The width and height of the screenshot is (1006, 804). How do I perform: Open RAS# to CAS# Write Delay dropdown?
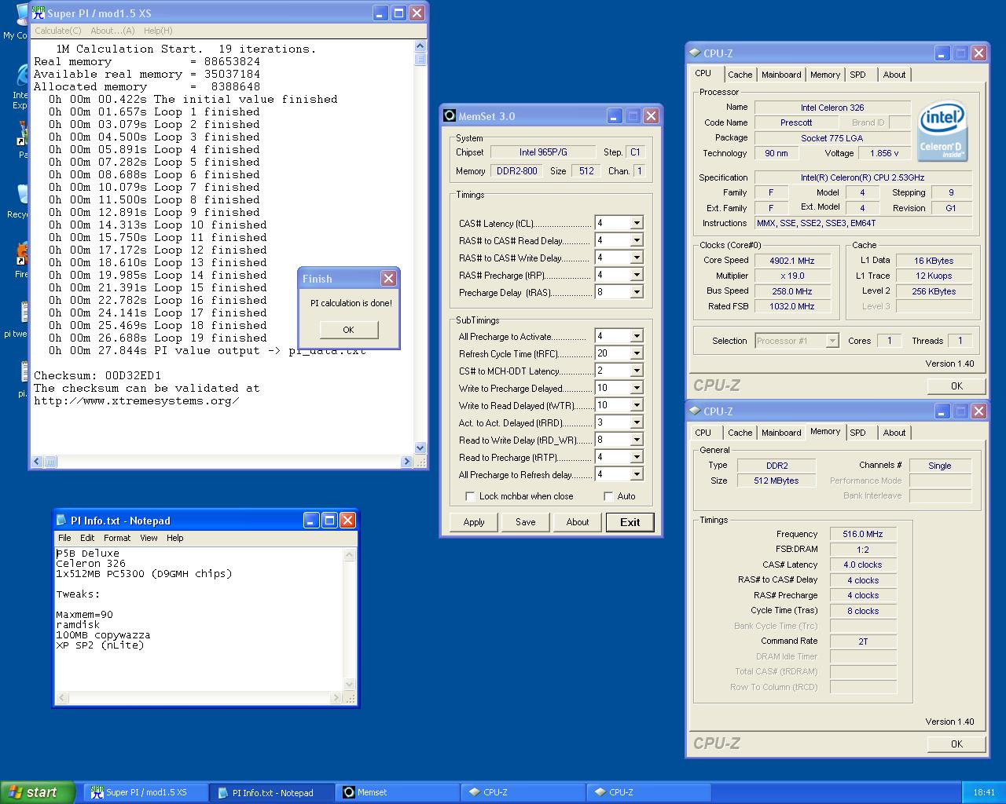637,258
